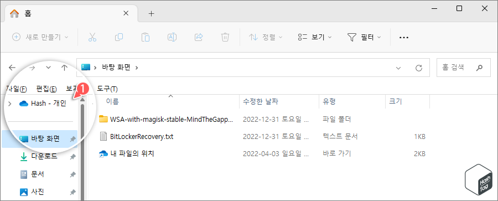Open the 필터 filter dropdown

click(364, 37)
